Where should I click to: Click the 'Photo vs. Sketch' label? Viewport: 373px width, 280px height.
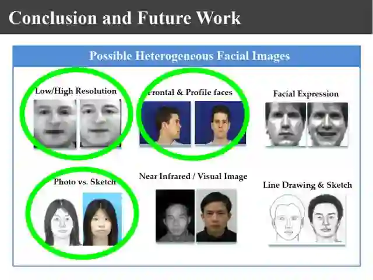85,181
